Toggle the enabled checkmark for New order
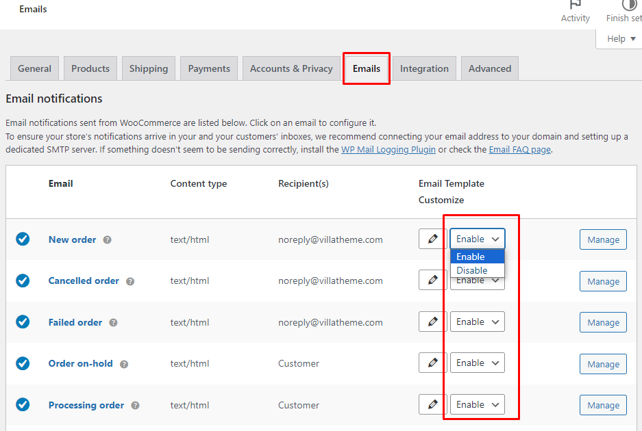 tap(23, 239)
